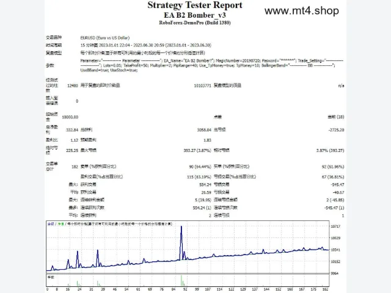Select the absolute drawdown "225.25"
The width and height of the screenshot is (391, 293).
point(72,150)
